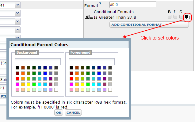Choose bright green in Background palette
This screenshot has height=122, width=195.
(x=34, y=84)
